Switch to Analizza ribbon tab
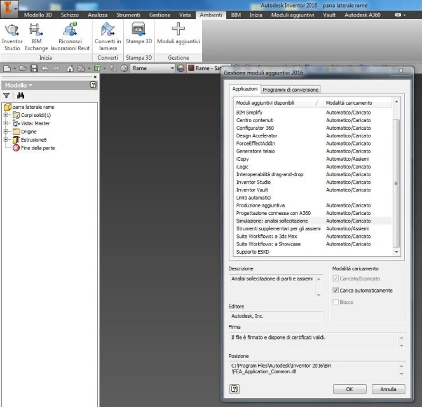This screenshot has width=422, height=407. click(x=97, y=15)
